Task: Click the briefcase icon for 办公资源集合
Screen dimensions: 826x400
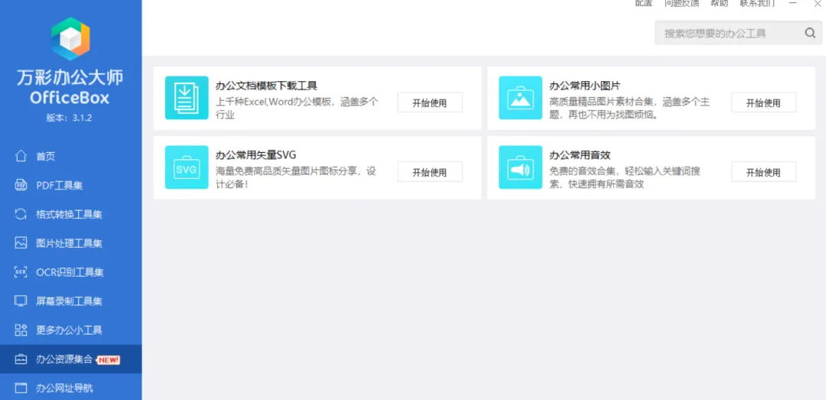Action: point(21,359)
